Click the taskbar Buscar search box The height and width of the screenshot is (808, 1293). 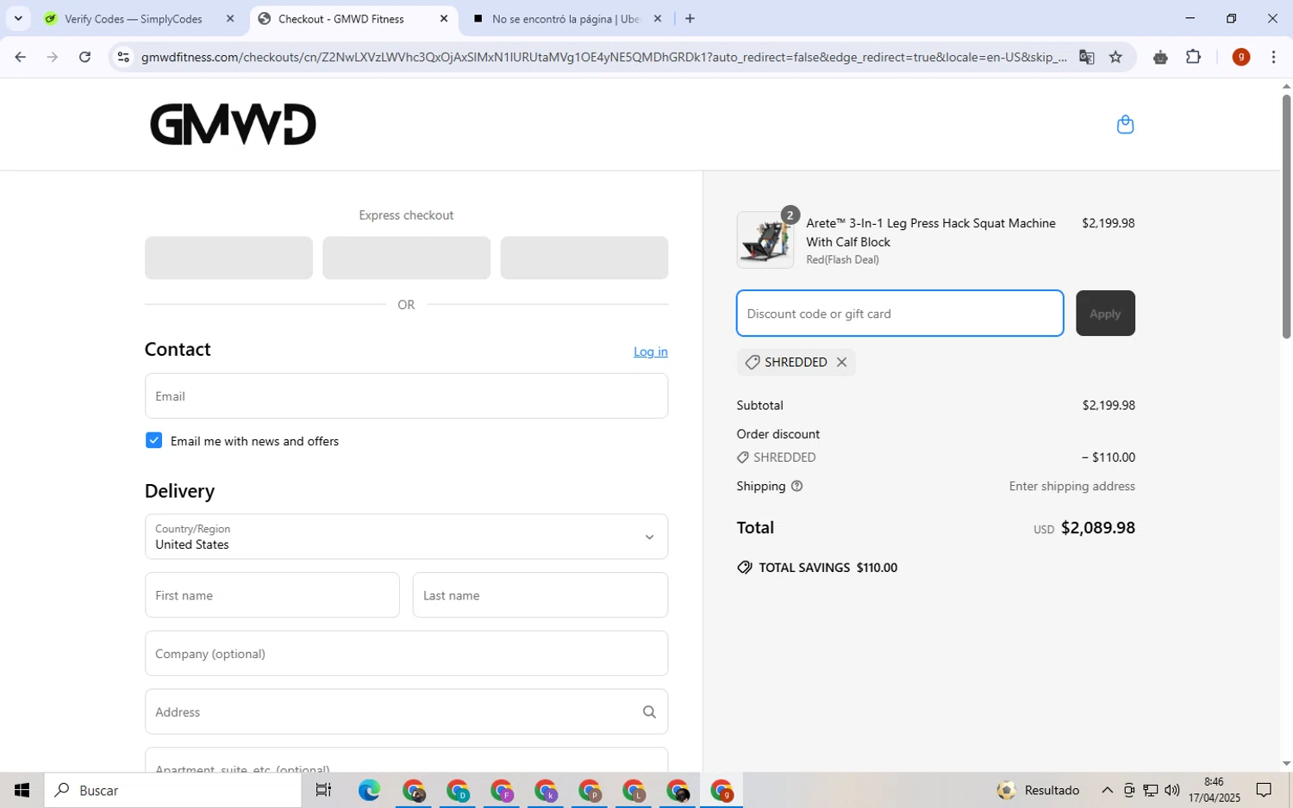pyautogui.click(x=172, y=790)
